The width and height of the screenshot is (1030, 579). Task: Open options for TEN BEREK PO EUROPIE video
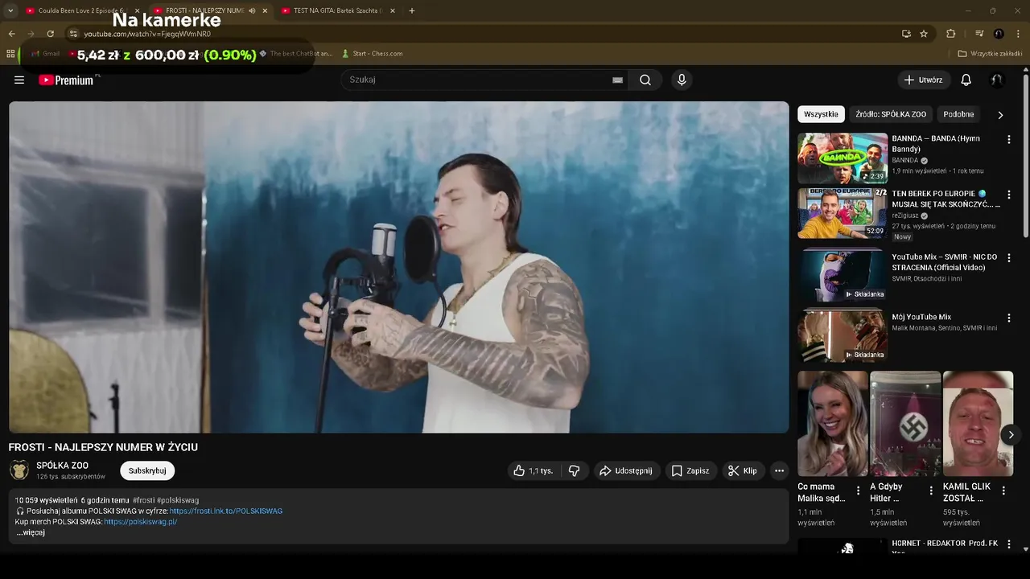point(1009,195)
